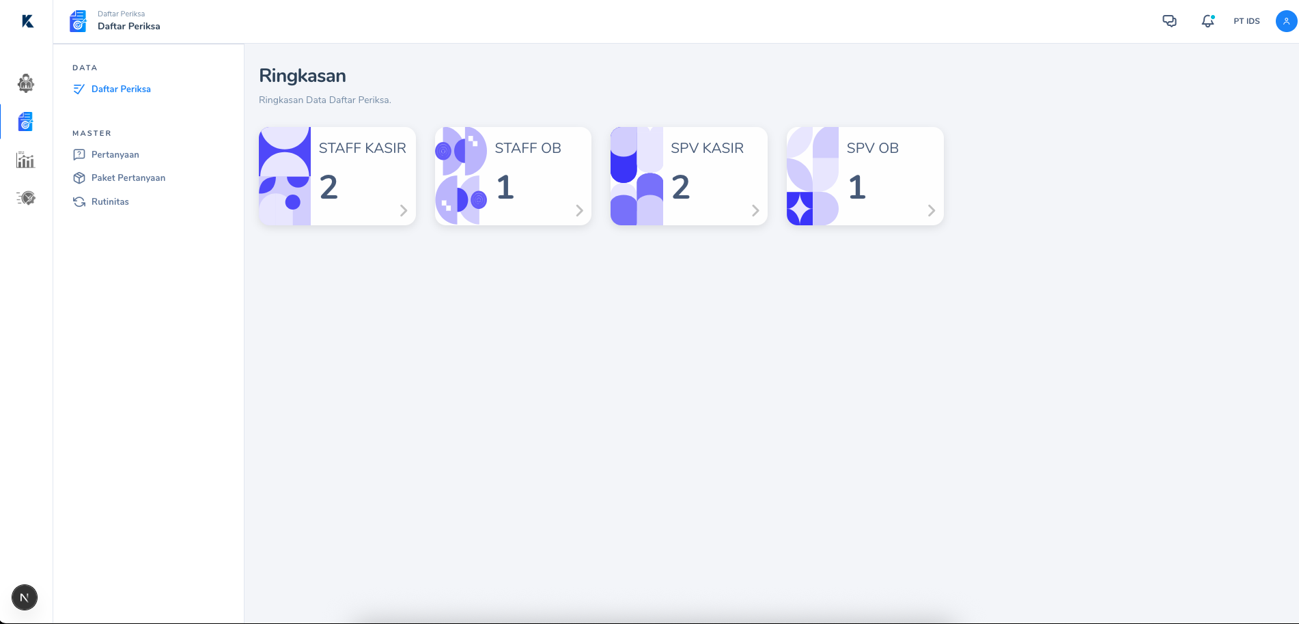Open the chat messages icon
This screenshot has width=1299, height=624.
click(1169, 21)
